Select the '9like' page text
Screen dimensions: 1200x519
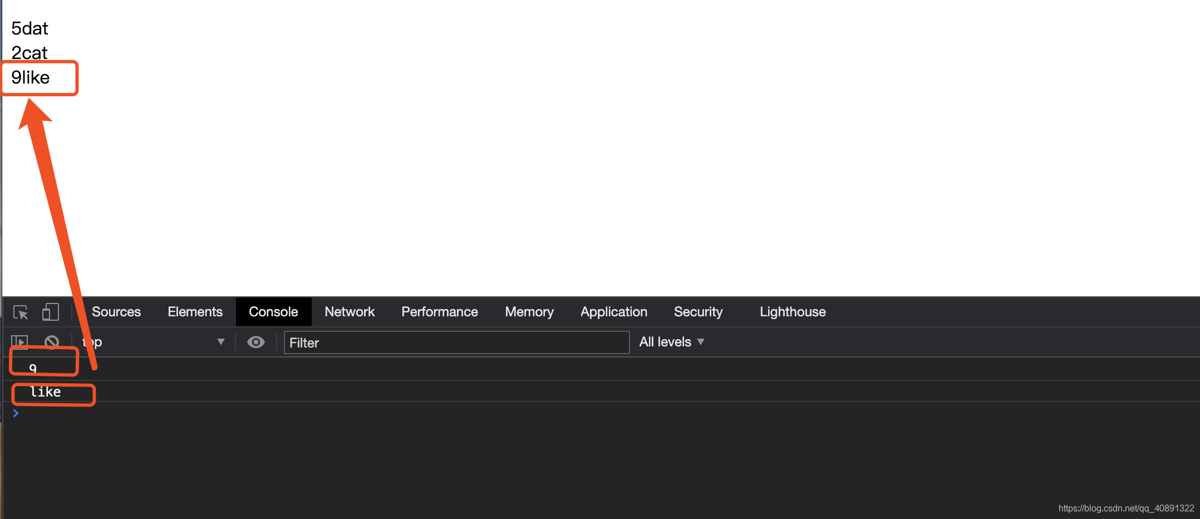pyautogui.click(x=31, y=77)
